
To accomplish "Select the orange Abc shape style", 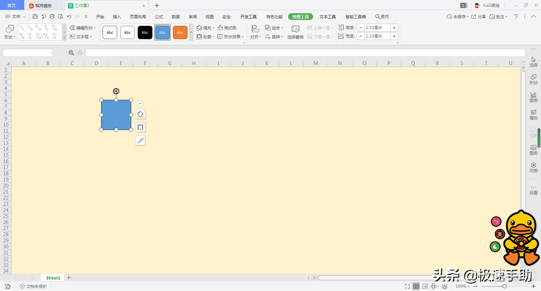I will [180, 32].
